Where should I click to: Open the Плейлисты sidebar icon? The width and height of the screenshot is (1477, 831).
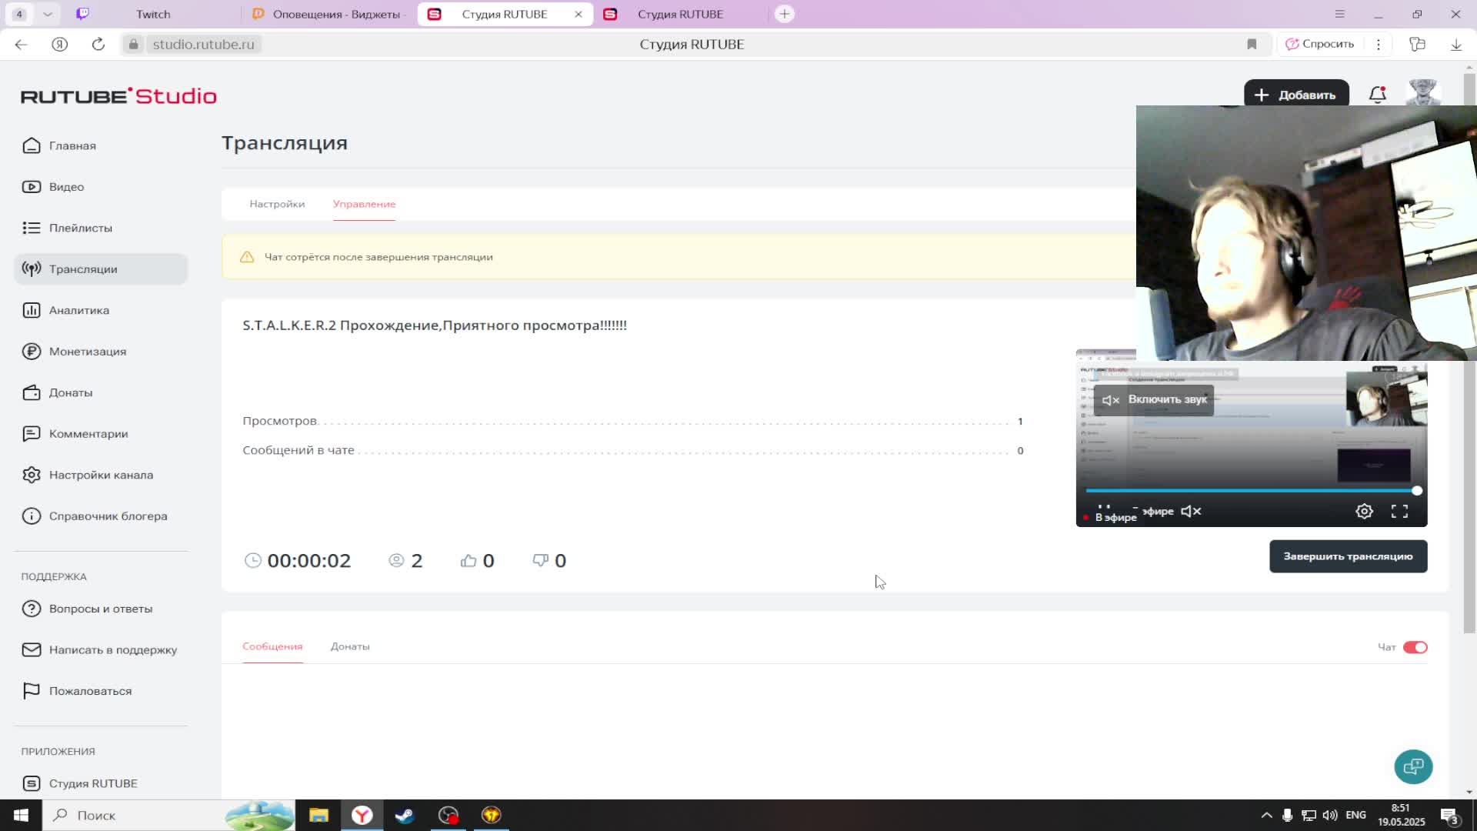coord(32,228)
